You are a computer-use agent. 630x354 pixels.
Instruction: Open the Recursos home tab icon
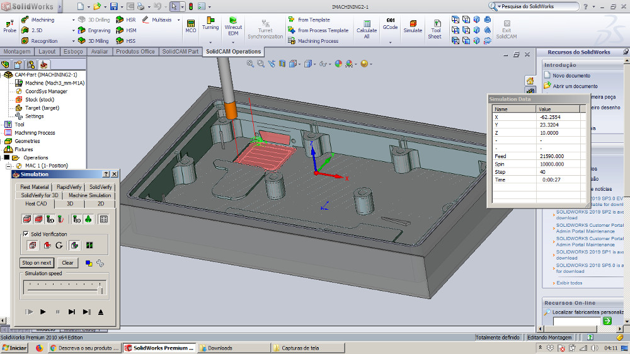coord(530,81)
